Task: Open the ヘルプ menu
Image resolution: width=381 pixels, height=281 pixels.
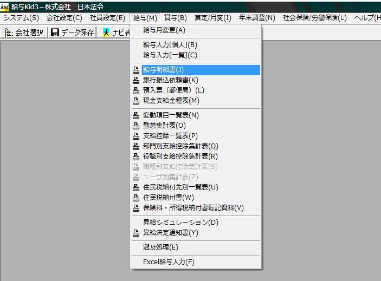Action: tap(367, 18)
